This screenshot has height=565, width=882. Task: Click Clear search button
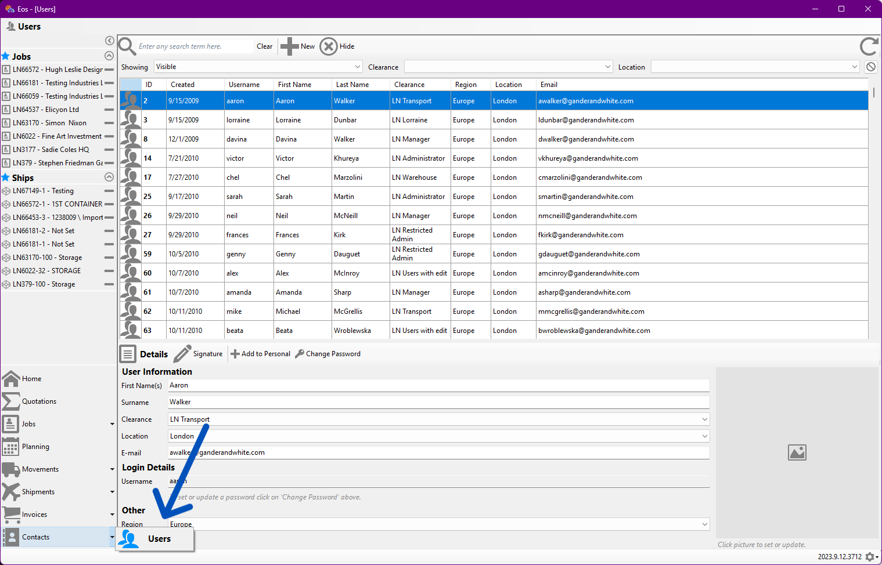264,46
